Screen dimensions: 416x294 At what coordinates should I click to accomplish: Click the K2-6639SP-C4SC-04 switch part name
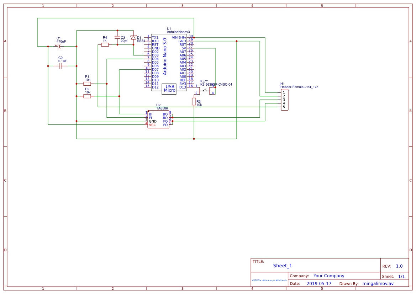click(x=216, y=85)
